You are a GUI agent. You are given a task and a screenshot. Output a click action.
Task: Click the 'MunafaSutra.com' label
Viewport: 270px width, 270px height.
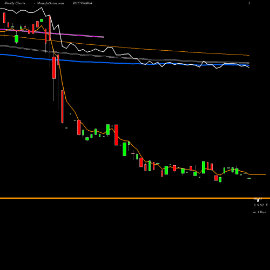pyautogui.click(x=50, y=3)
